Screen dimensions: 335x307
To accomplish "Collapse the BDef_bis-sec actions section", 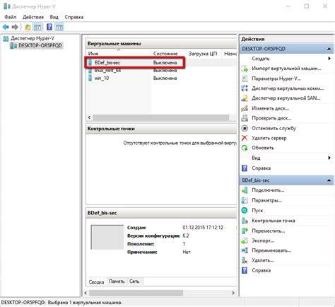I will (x=329, y=180).
